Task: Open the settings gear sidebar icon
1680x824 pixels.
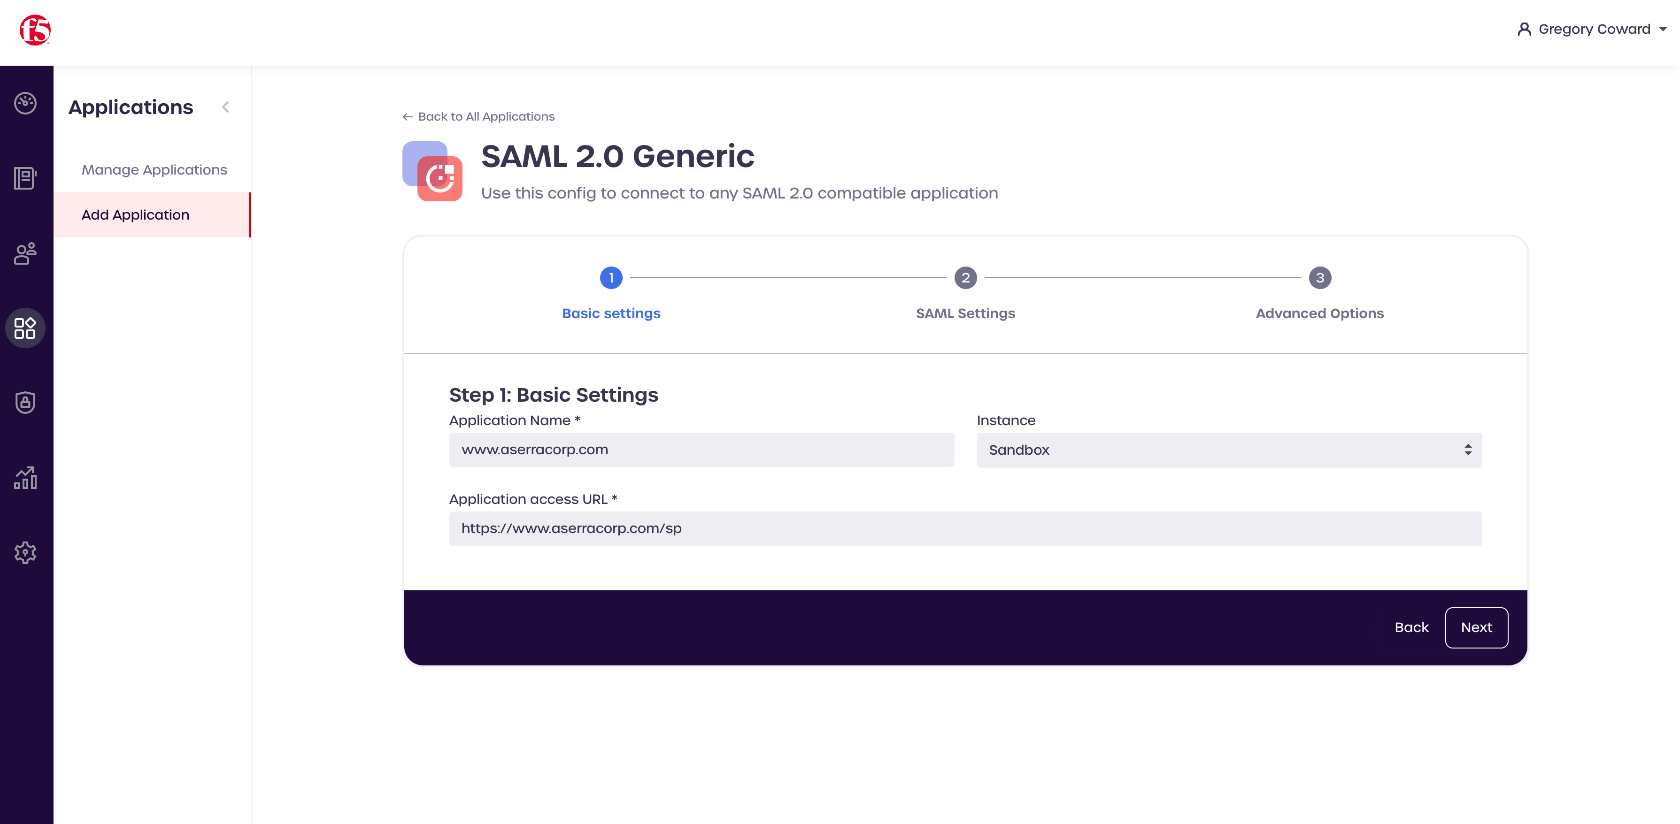Action: pyautogui.click(x=25, y=553)
